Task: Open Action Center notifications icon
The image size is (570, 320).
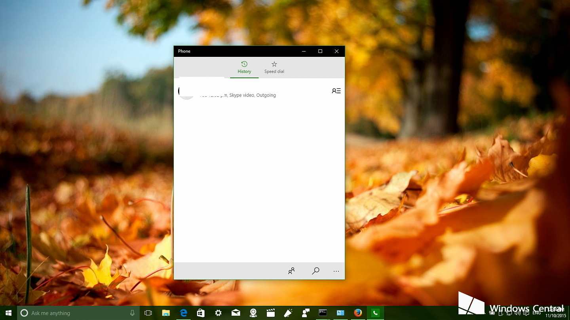Action: click(x=526, y=313)
